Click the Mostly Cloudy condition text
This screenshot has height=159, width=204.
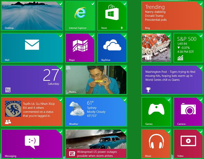click(96, 112)
